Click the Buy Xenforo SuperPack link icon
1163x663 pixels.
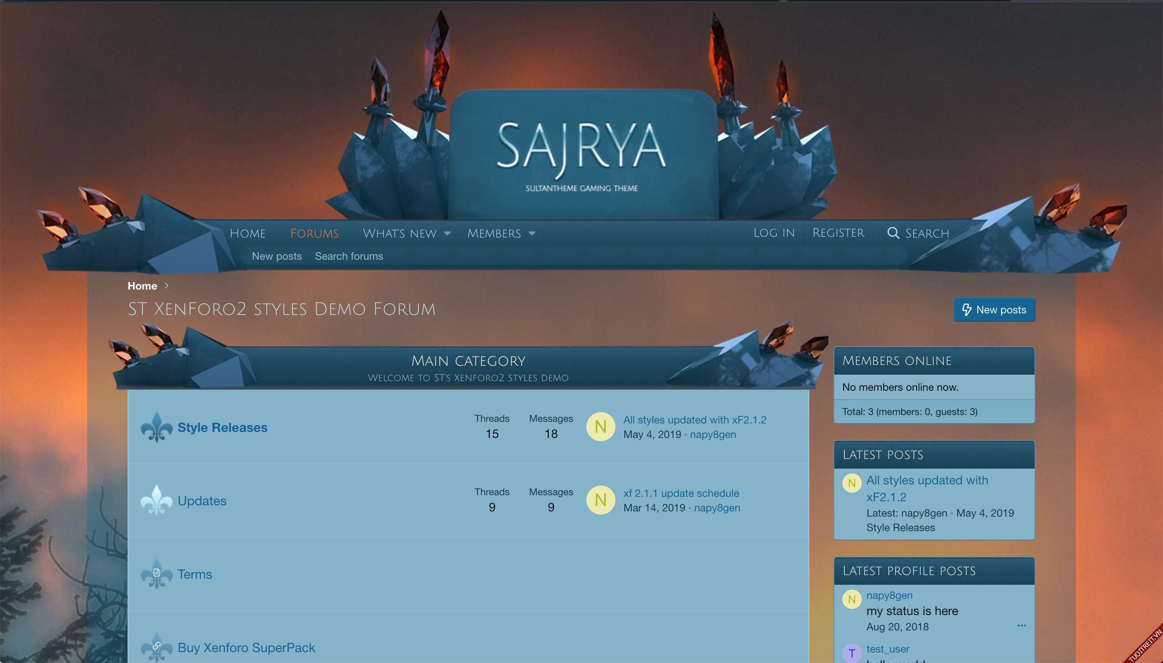[x=156, y=646]
